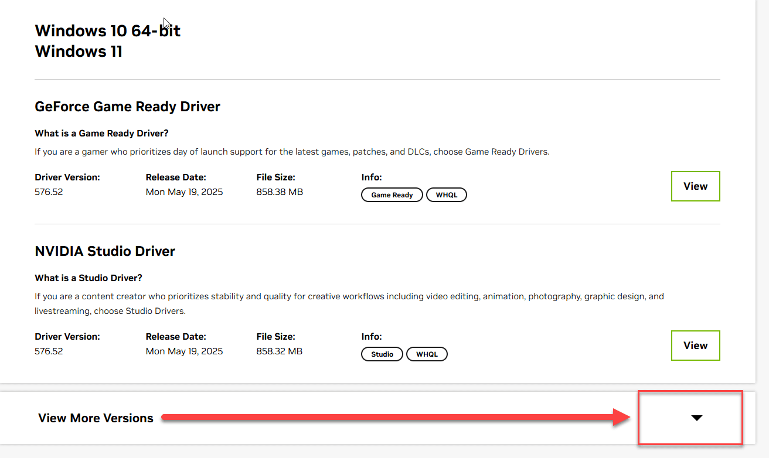The width and height of the screenshot is (769, 458).
Task: Click the GeForce Game Ready Driver heading
Action: tap(127, 107)
